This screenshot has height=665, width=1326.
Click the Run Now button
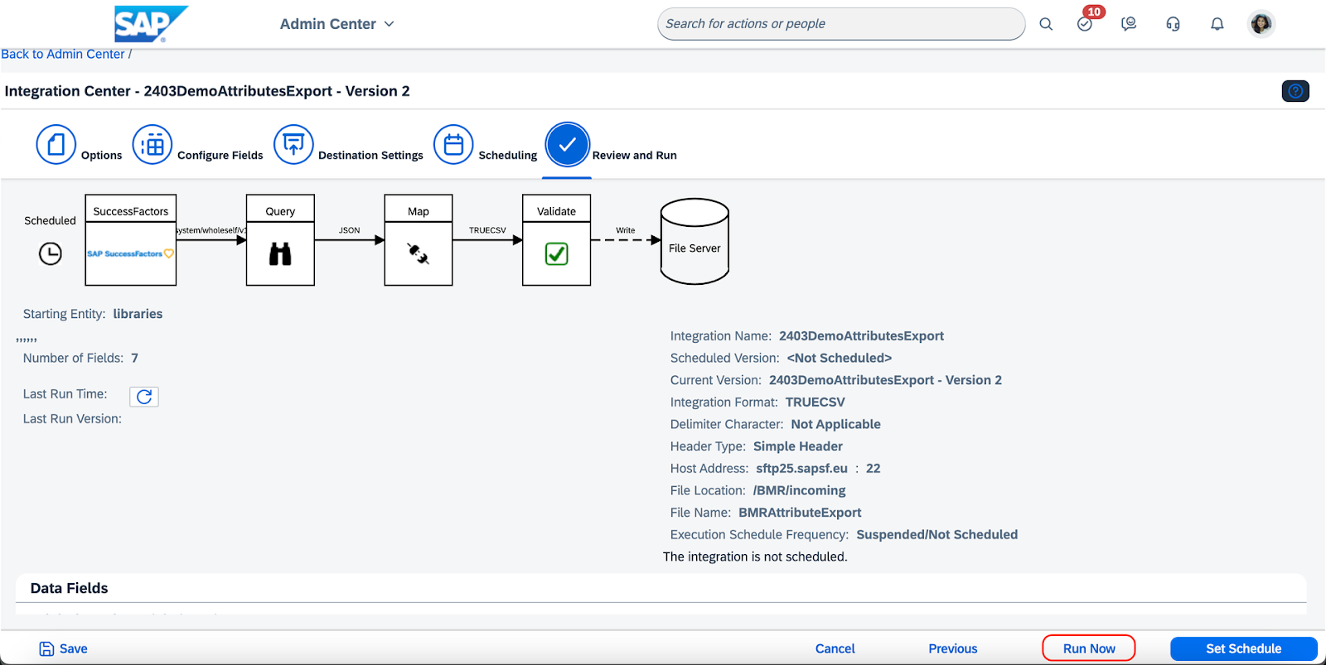[x=1089, y=648]
